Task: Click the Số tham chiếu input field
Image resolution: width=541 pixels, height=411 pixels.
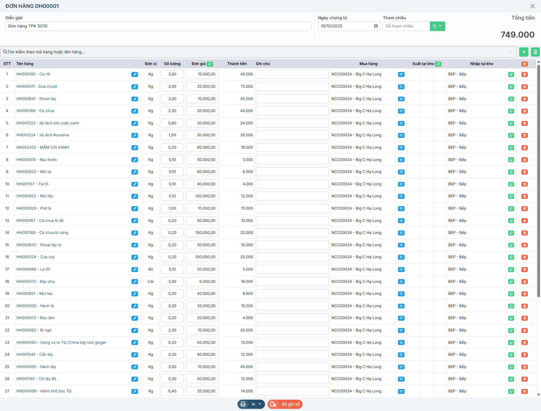Action: coord(406,26)
